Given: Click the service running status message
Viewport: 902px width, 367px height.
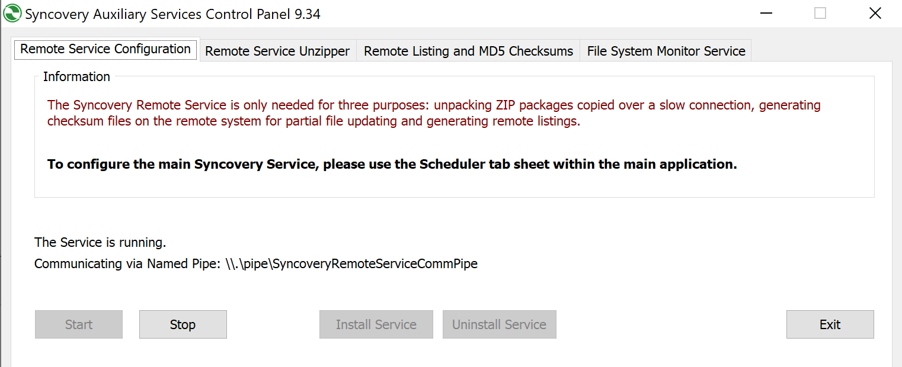Looking at the screenshot, I should tap(100, 242).
